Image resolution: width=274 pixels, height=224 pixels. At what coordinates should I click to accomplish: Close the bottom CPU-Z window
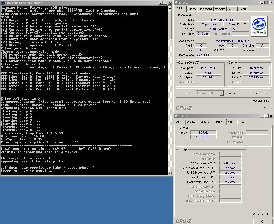click(x=271, y=116)
